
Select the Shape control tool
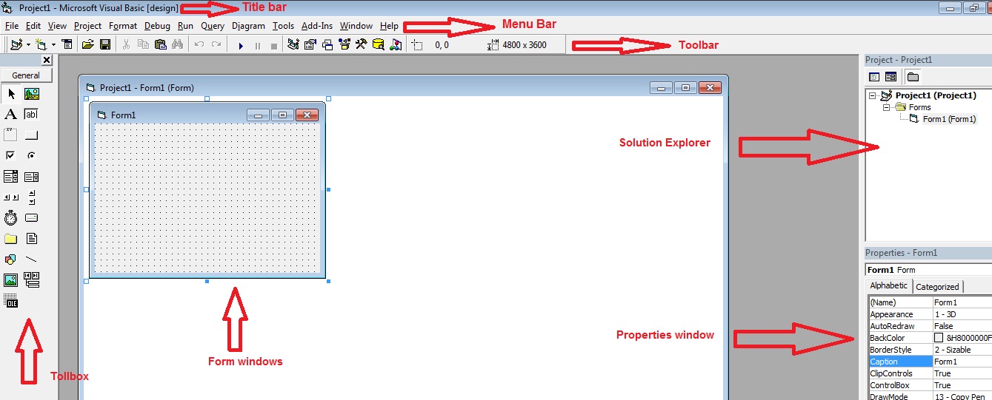[x=11, y=260]
